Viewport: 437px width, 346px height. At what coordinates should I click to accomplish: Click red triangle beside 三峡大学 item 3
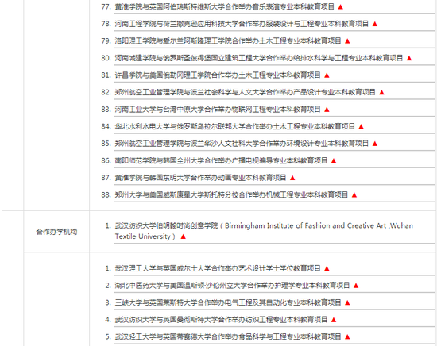347,303
